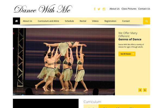Open the Twitter social icon
The image size is (163, 108).
[99, 9]
